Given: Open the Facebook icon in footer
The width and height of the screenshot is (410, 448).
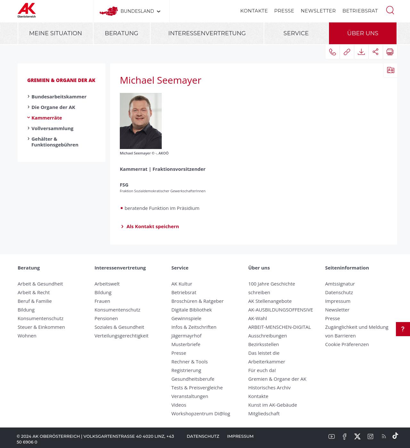Looking at the screenshot, I should coord(345,436).
